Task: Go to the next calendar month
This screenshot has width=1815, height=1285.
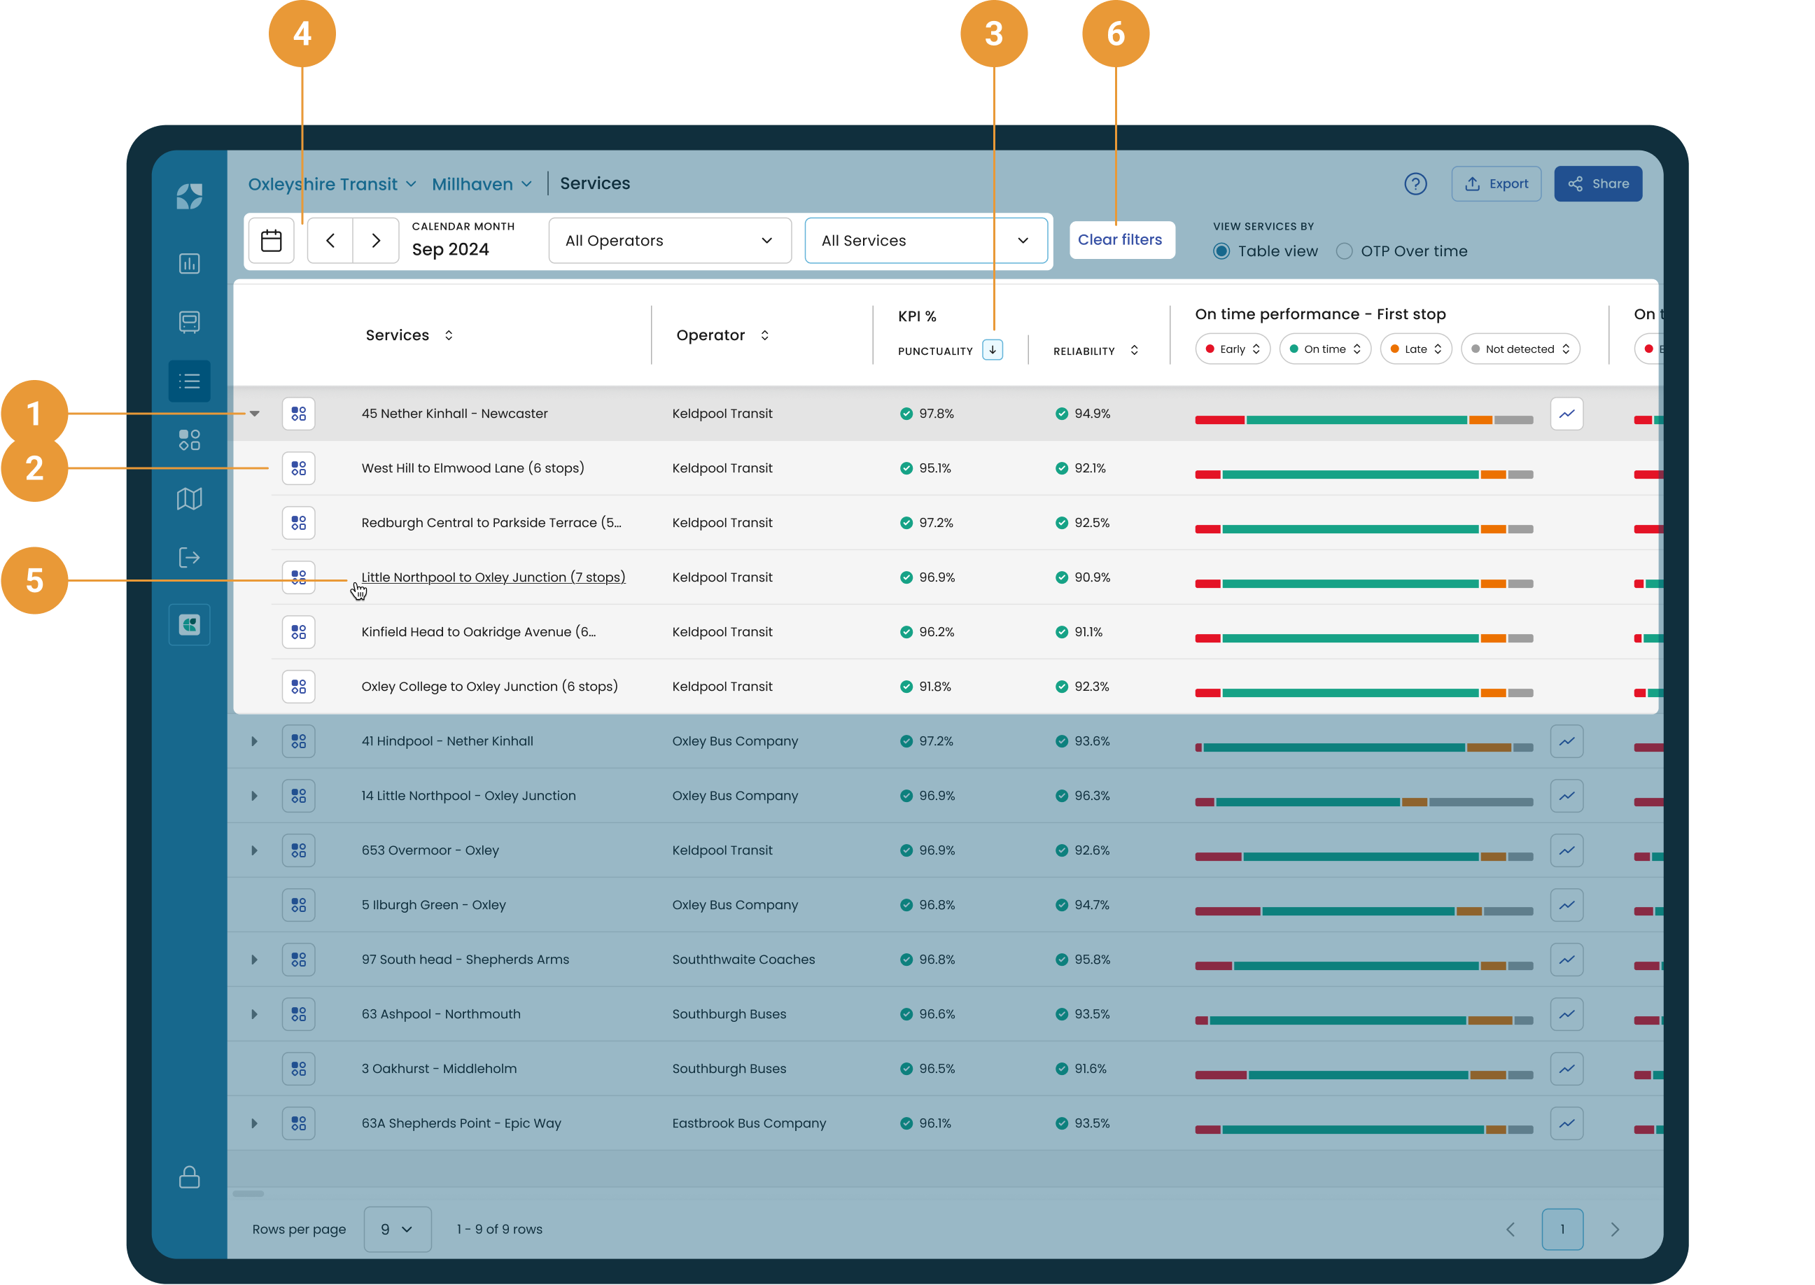Action: (x=376, y=241)
